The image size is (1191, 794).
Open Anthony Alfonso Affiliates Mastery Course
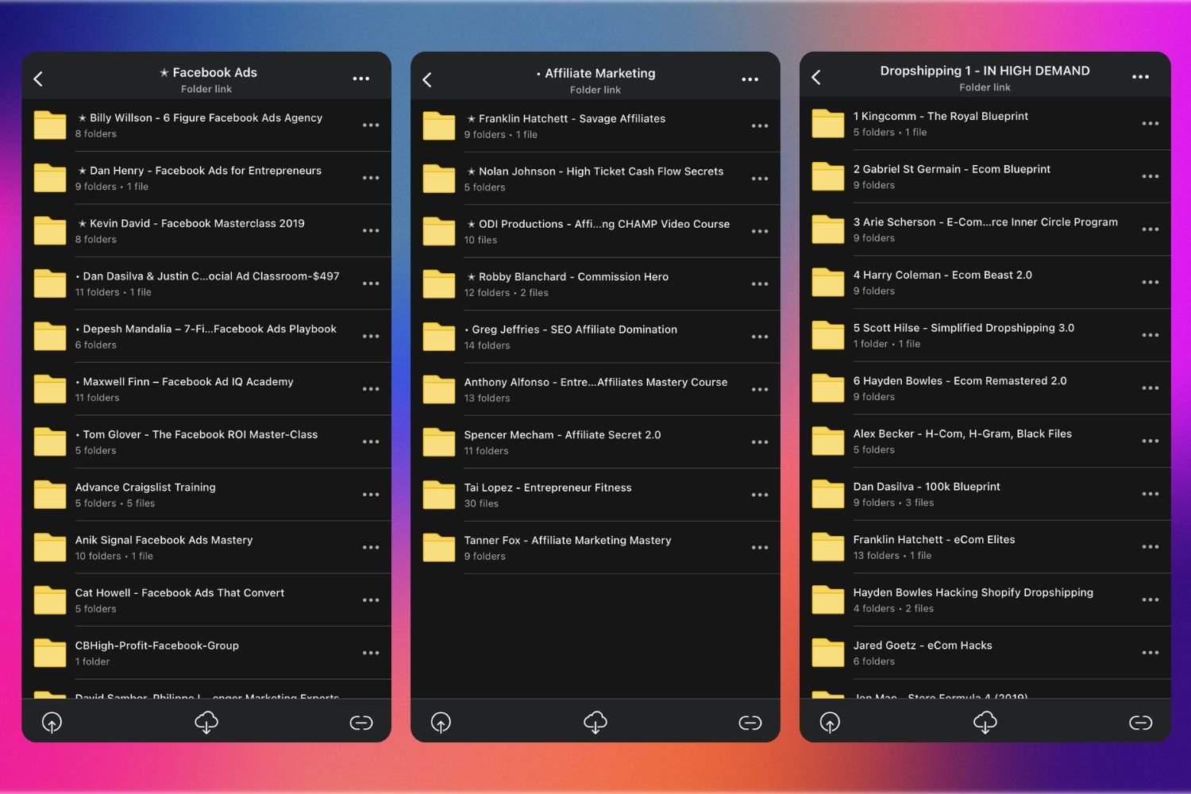(x=595, y=390)
